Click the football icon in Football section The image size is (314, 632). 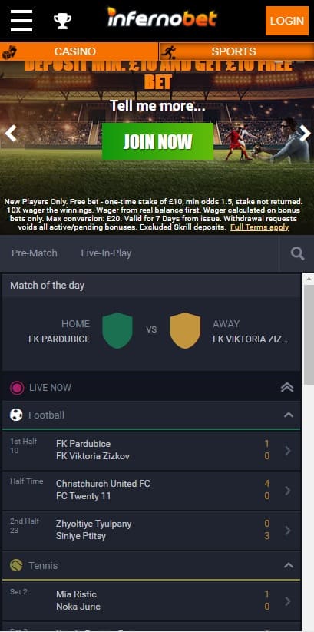click(16, 415)
